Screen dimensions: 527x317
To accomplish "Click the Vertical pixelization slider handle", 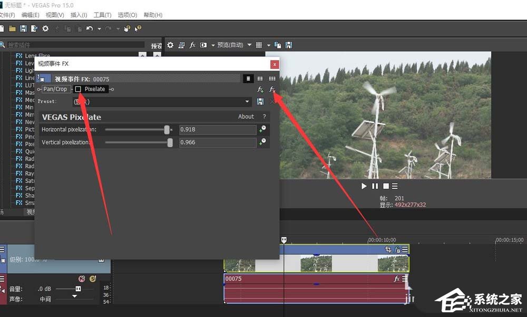I will coord(170,142).
